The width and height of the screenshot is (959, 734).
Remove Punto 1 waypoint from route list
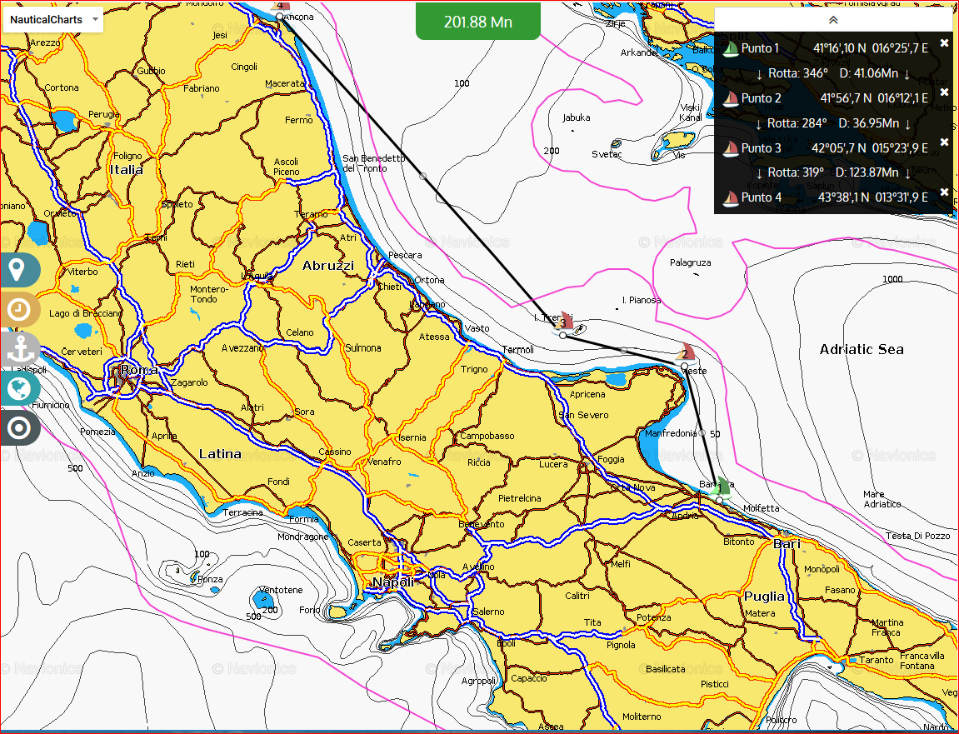[944, 42]
